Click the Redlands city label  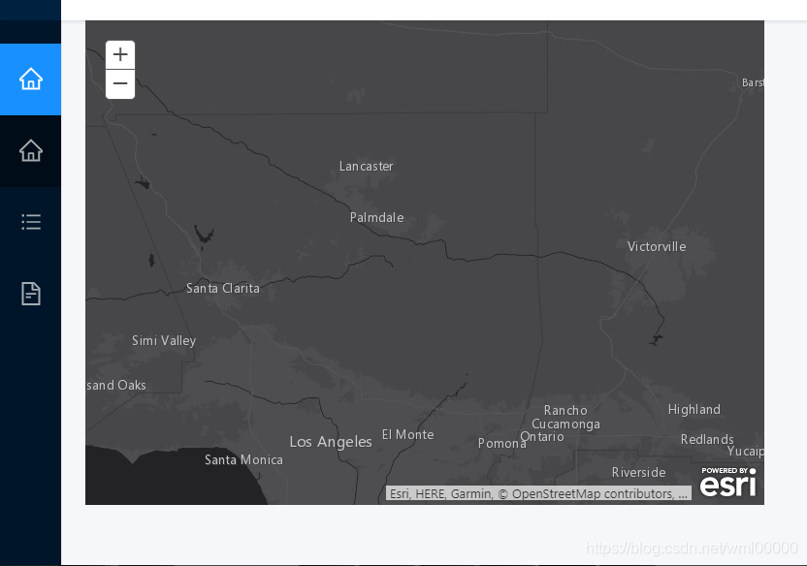coord(707,440)
